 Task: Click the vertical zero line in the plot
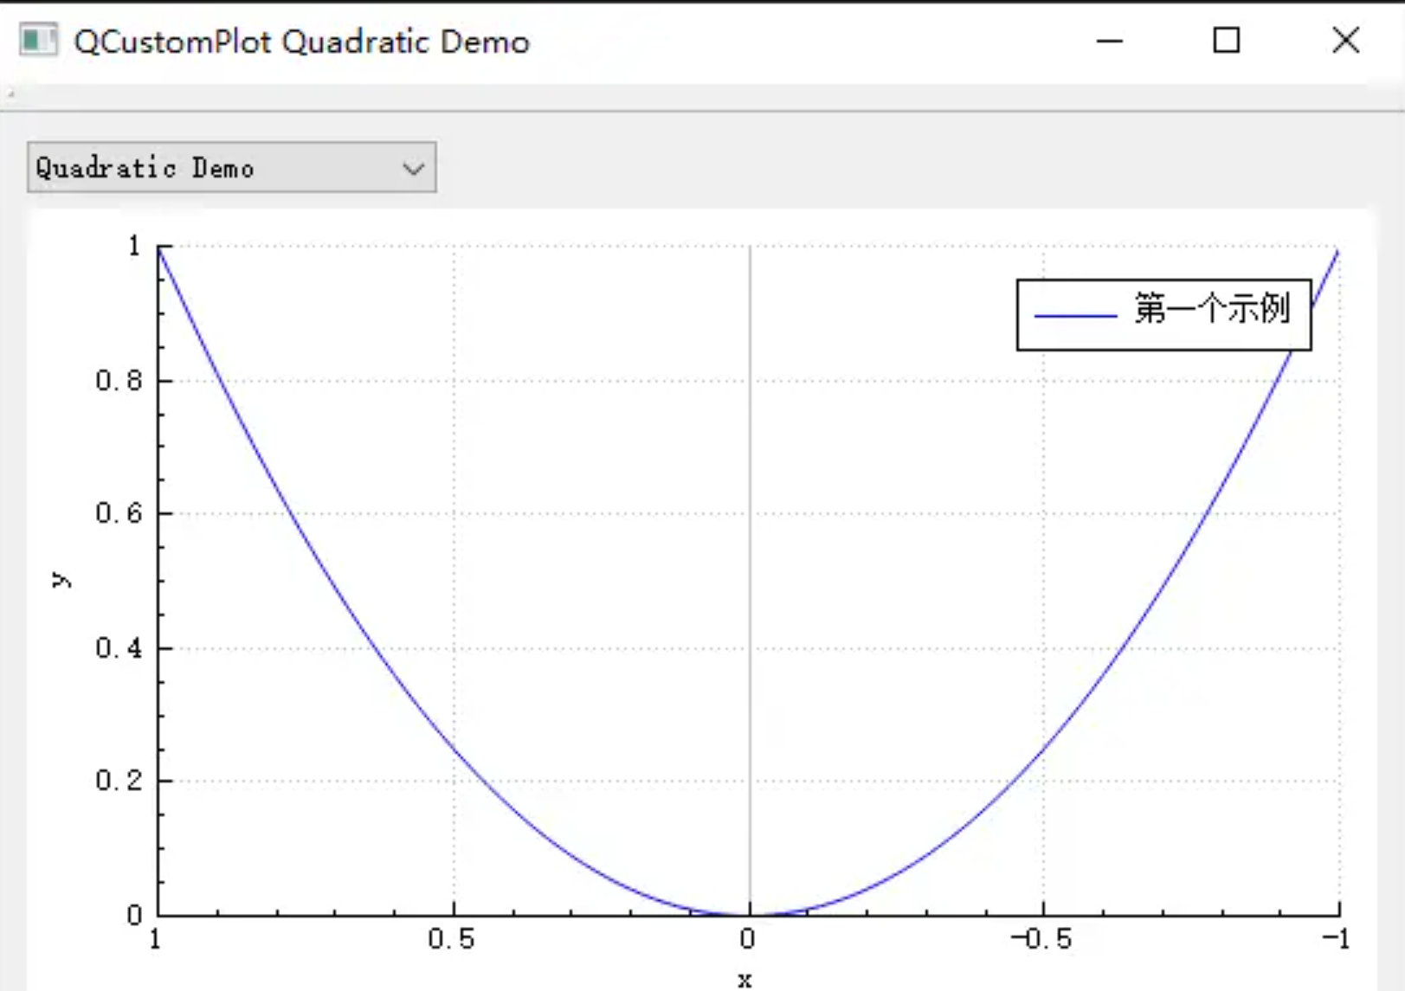(748, 606)
